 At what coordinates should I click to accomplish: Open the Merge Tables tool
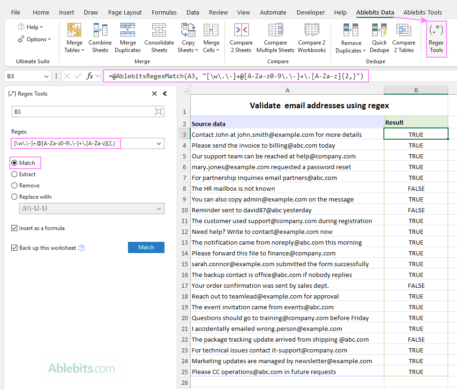click(x=75, y=38)
